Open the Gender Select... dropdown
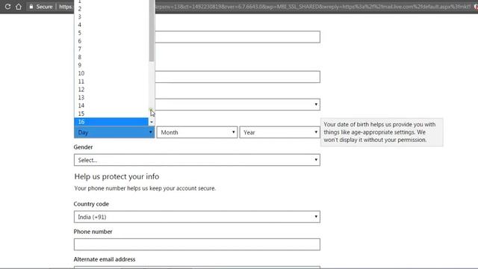This screenshot has width=478, height=269. coord(197,160)
